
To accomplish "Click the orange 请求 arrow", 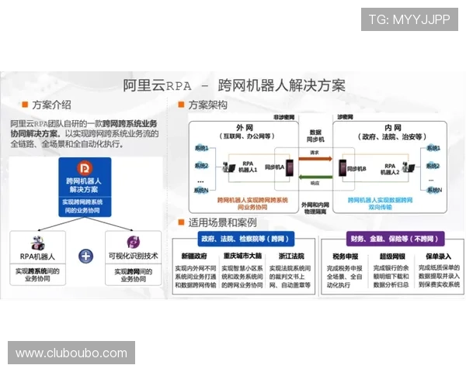I will [x=315, y=159].
